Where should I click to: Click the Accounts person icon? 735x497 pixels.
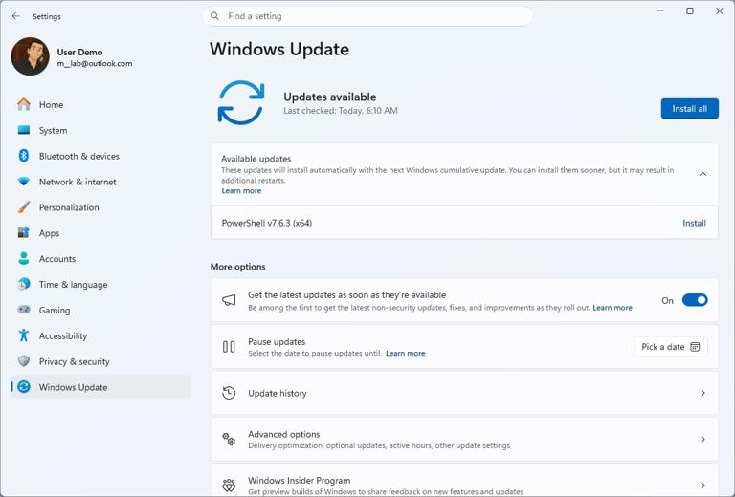pos(23,258)
